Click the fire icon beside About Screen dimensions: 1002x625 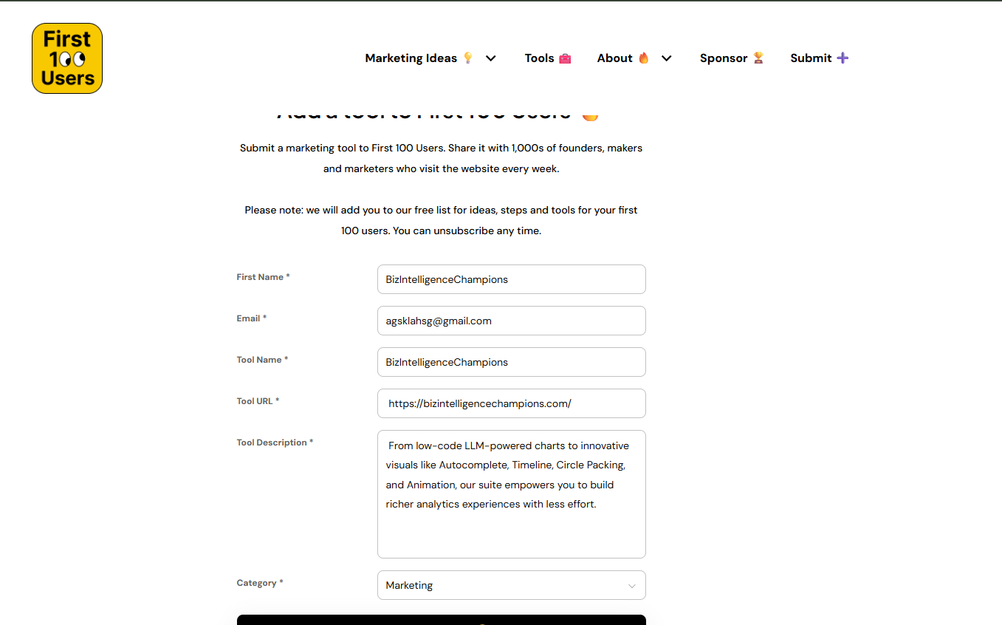[x=643, y=58]
